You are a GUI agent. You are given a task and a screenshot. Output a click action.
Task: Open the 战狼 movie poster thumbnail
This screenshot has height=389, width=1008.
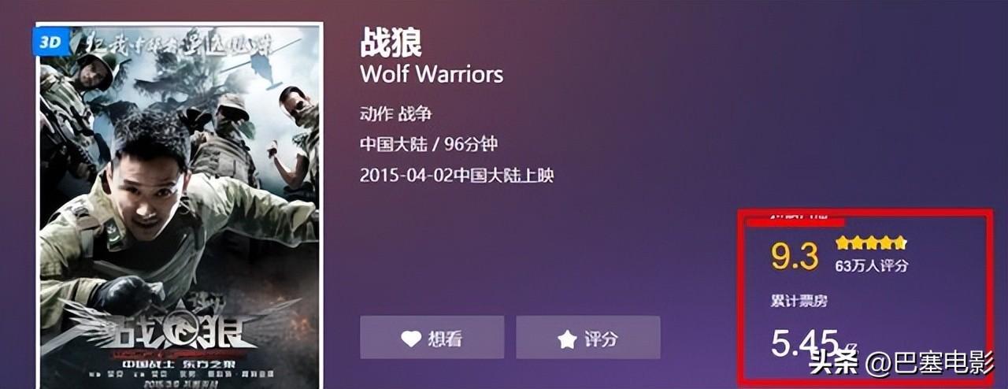pos(179,206)
